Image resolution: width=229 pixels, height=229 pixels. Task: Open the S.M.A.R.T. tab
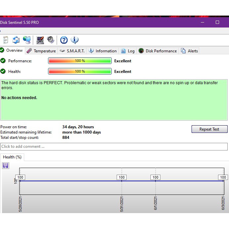tap(73, 51)
